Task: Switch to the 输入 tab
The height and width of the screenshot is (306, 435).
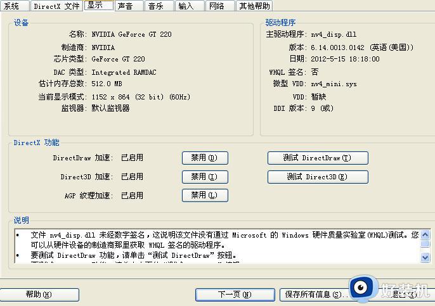Action: [190, 6]
